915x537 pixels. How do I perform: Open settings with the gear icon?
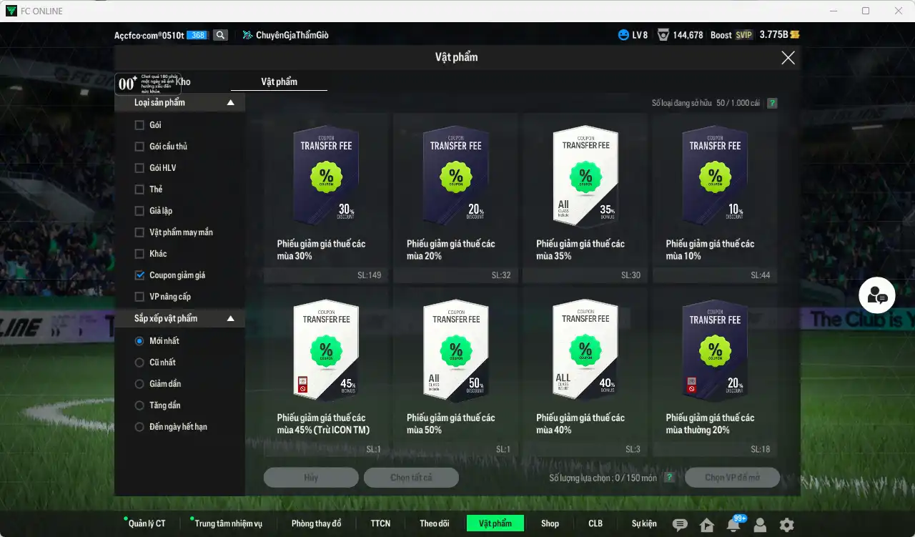(x=786, y=525)
